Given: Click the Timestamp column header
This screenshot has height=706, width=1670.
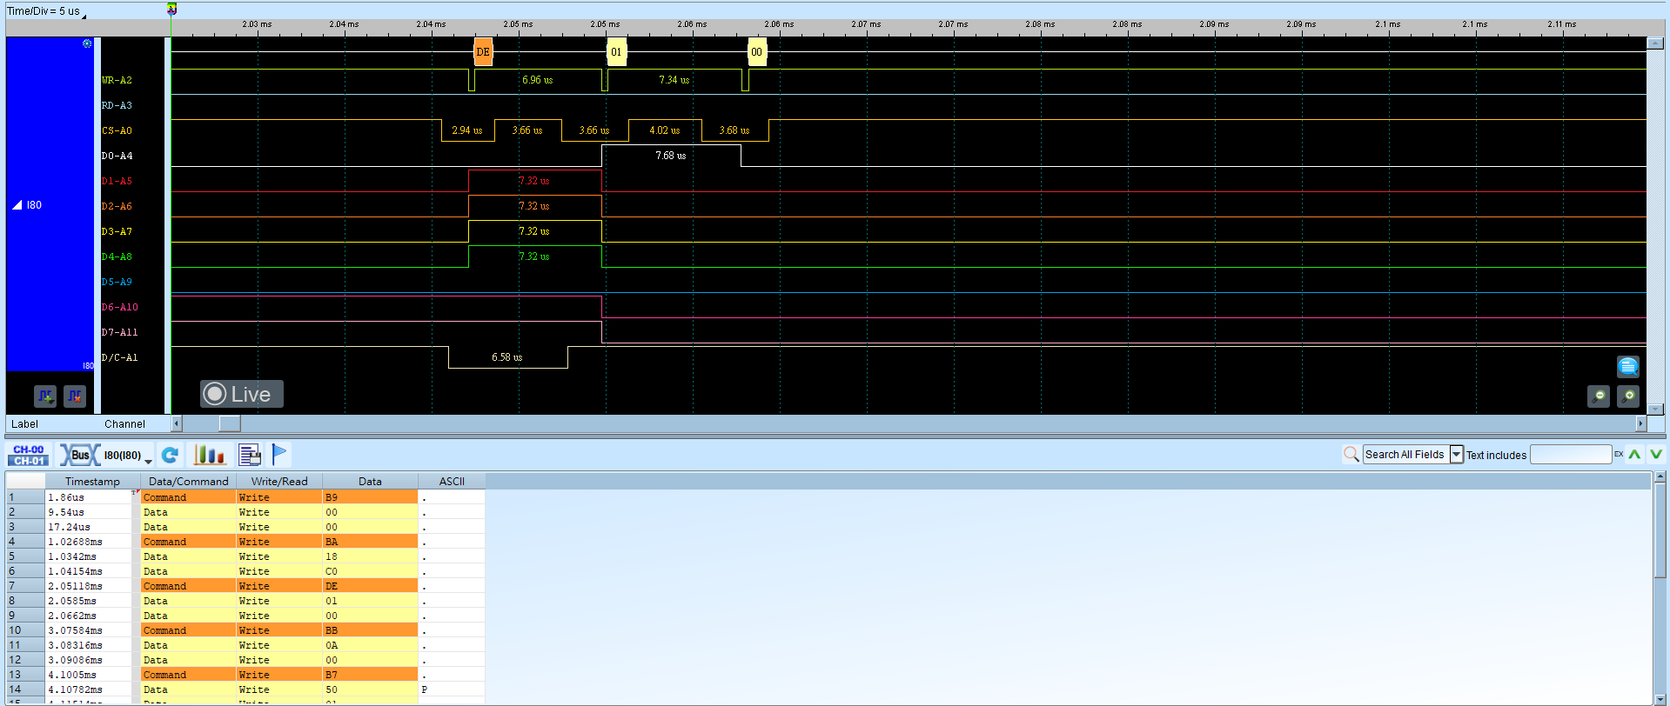Looking at the screenshot, I should [92, 481].
